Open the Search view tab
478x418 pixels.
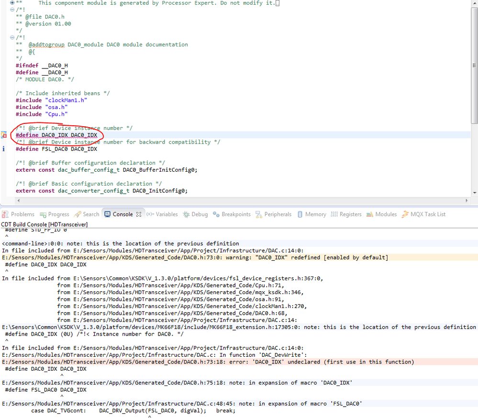[87, 214]
